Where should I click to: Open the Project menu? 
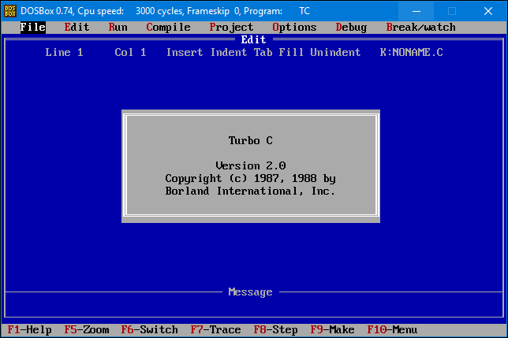(231, 27)
